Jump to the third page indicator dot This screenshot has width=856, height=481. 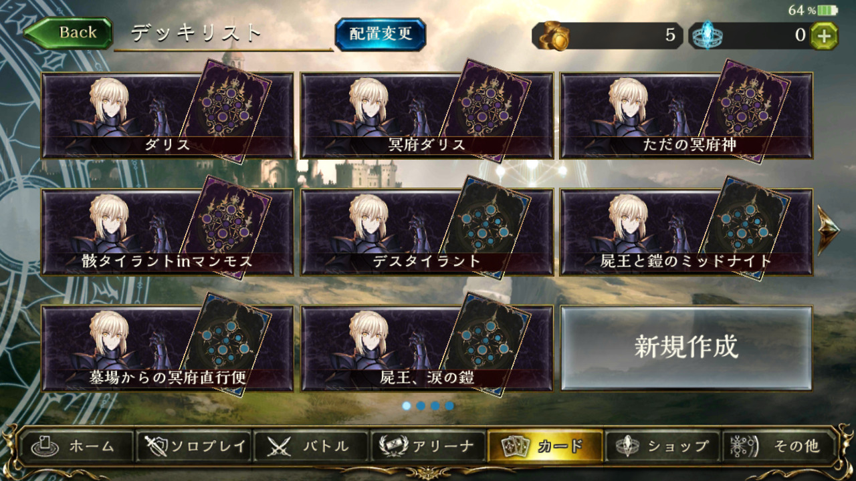[435, 406]
